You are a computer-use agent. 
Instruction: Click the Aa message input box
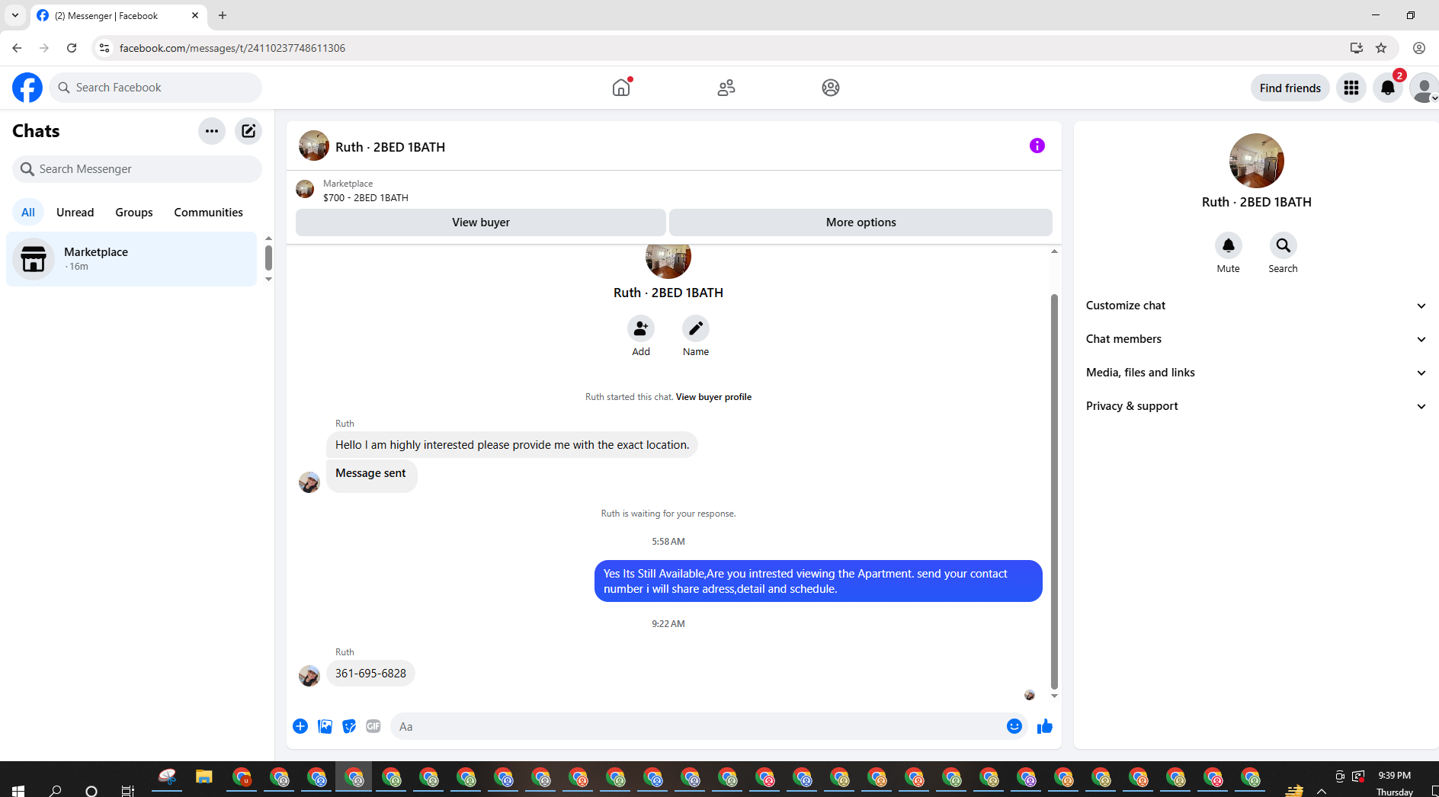(x=697, y=727)
